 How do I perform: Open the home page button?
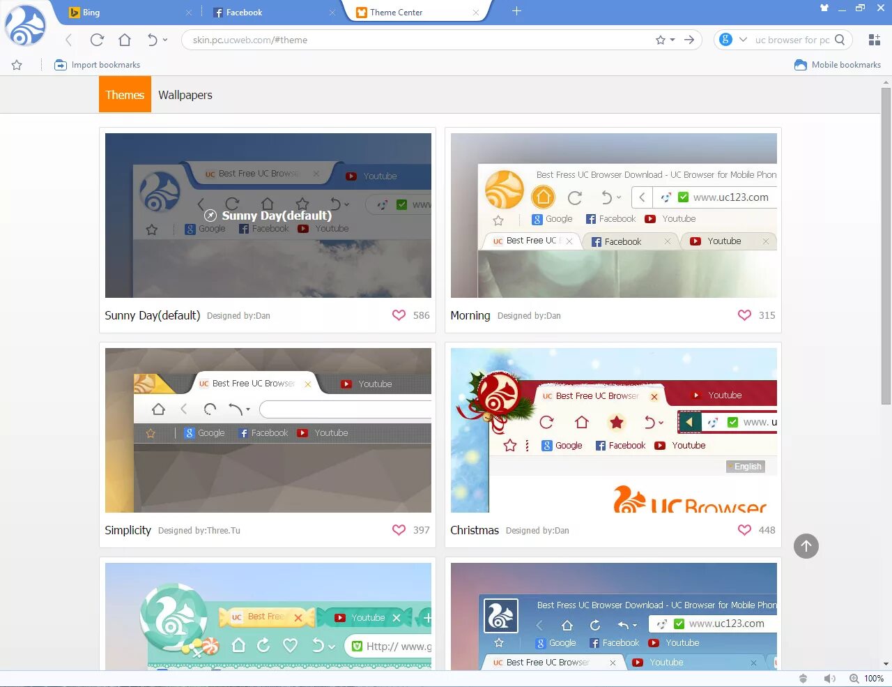pyautogui.click(x=125, y=40)
